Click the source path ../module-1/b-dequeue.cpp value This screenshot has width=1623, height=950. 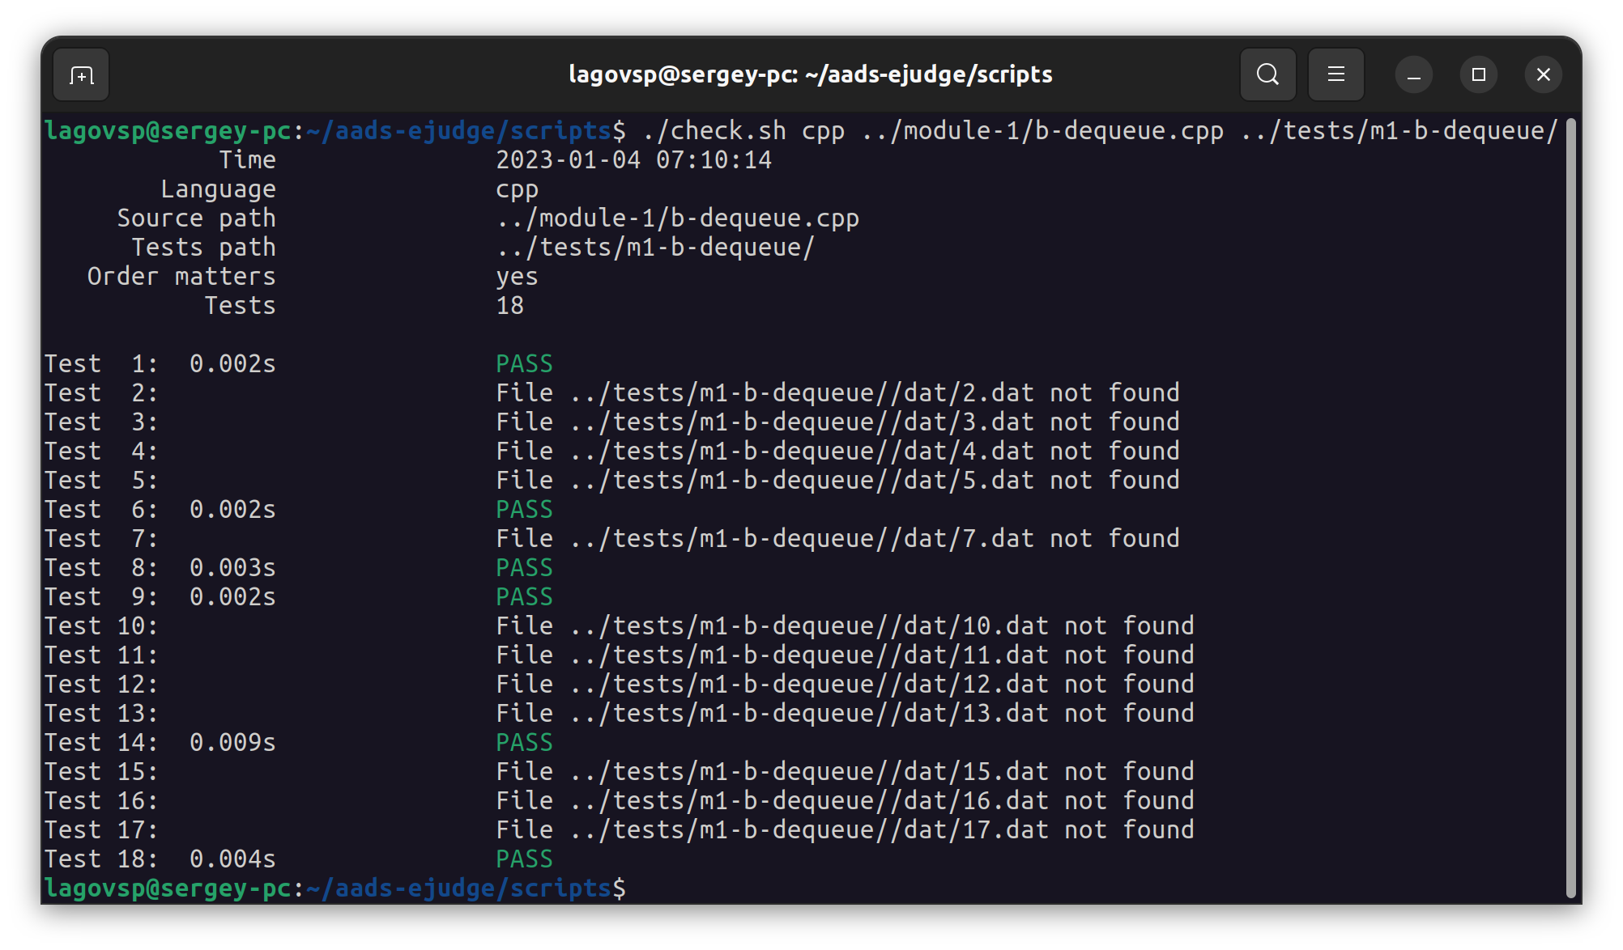point(677,218)
